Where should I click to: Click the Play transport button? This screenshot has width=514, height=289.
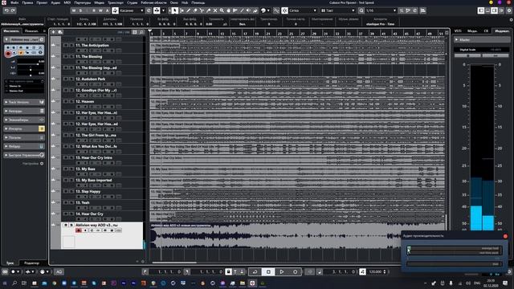[282, 271]
